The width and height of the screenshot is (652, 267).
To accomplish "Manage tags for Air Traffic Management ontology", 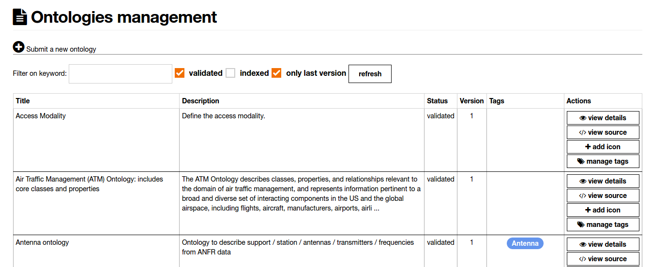I will (603, 225).
